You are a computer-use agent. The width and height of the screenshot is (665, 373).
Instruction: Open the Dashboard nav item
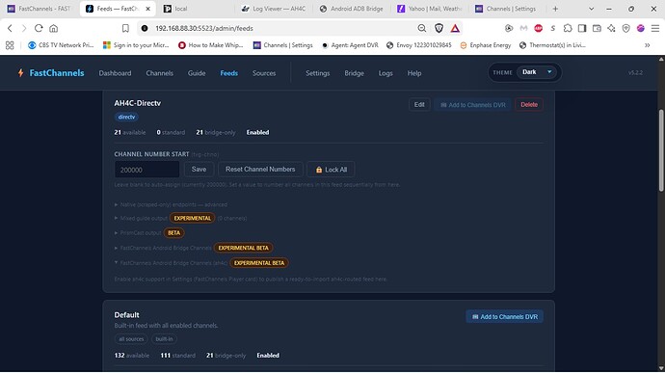pyautogui.click(x=115, y=73)
